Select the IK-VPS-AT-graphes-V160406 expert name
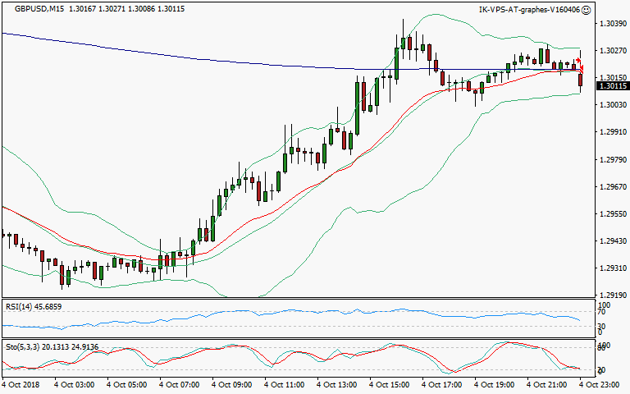This screenshot has width=630, height=394. pyautogui.click(x=529, y=10)
